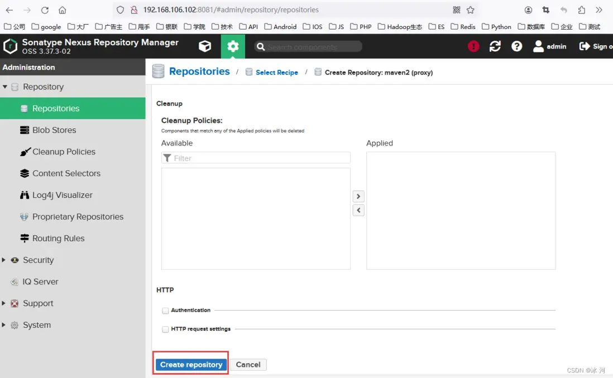613x378 pixels.
Task: Click the Browse cube icon in header
Action: (205, 46)
